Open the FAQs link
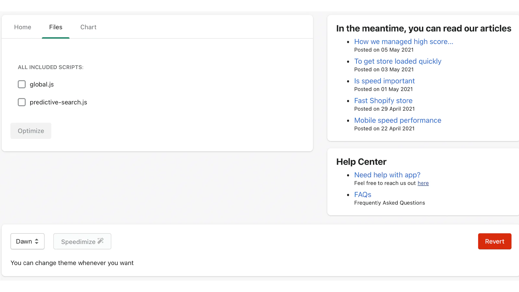This screenshot has width=519, height=292. 363,195
